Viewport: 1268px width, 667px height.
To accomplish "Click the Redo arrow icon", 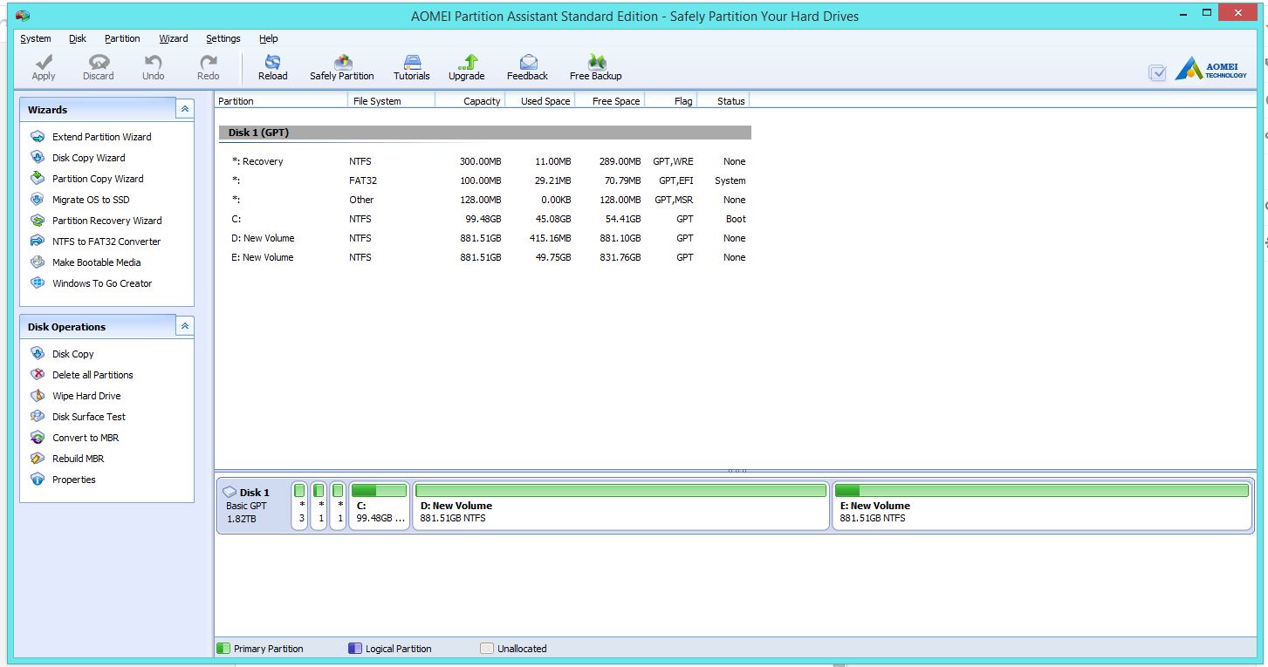I will tap(209, 63).
